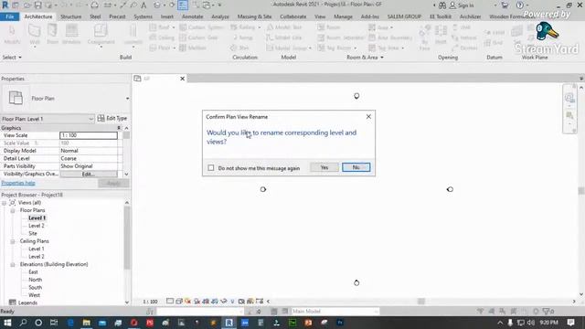Click the Ceiling tool in Build panel
Screen dimensions: 585x329
click(x=162, y=37)
